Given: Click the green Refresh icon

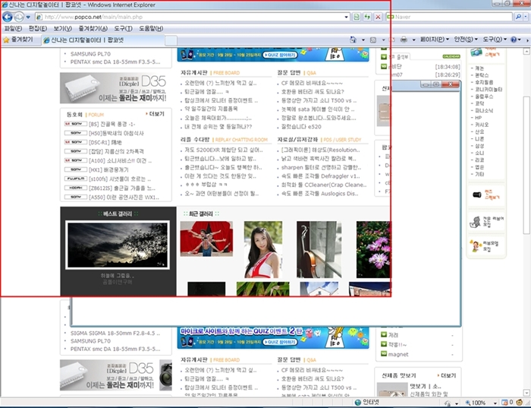Looking at the screenshot, I should coord(367,17).
